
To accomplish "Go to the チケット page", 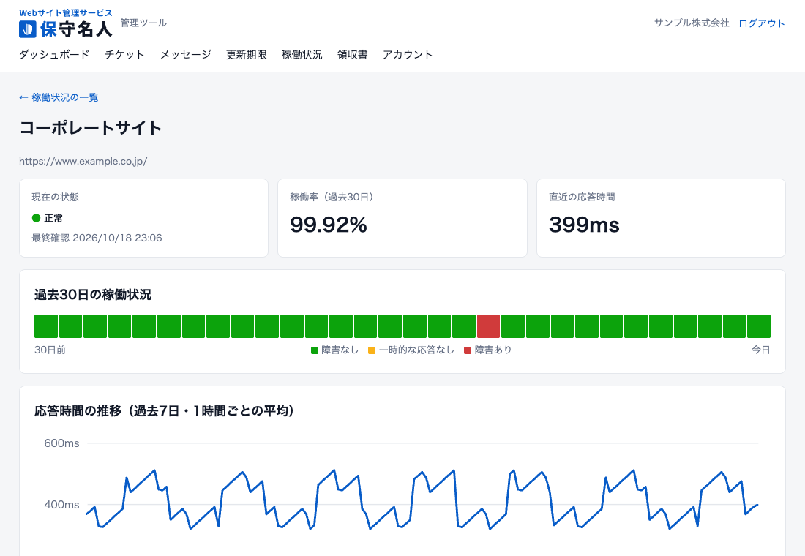I will point(124,54).
